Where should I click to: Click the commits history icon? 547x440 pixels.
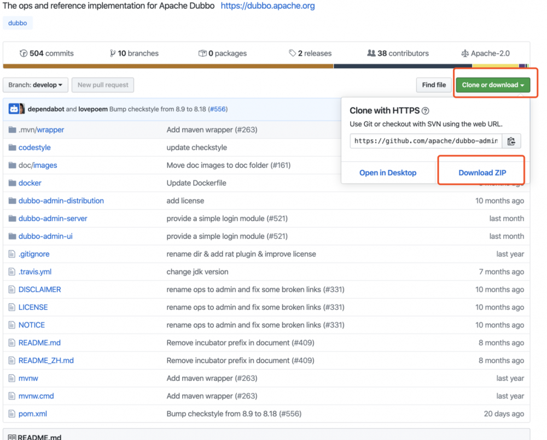click(24, 54)
